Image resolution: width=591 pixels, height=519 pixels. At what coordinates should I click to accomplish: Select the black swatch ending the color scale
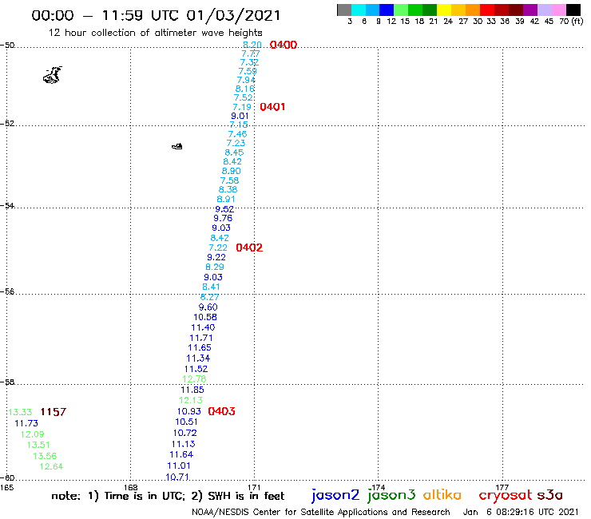pos(573,10)
